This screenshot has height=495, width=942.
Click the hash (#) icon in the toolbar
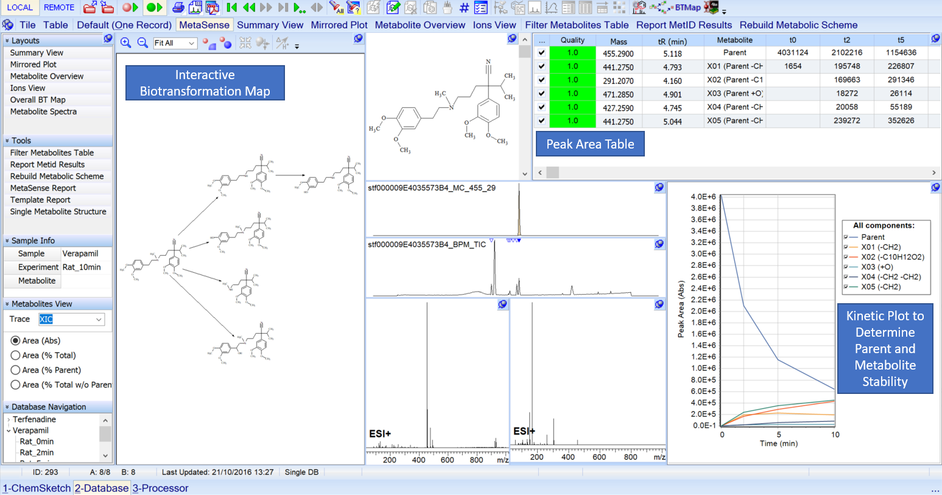click(x=464, y=8)
